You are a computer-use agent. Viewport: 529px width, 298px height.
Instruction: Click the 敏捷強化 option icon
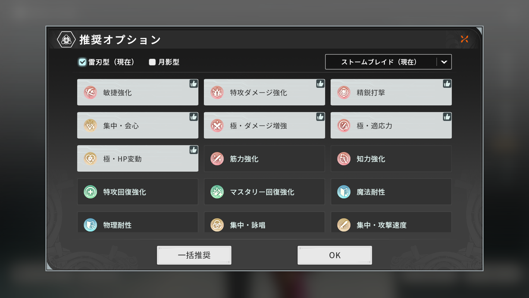[x=90, y=93]
